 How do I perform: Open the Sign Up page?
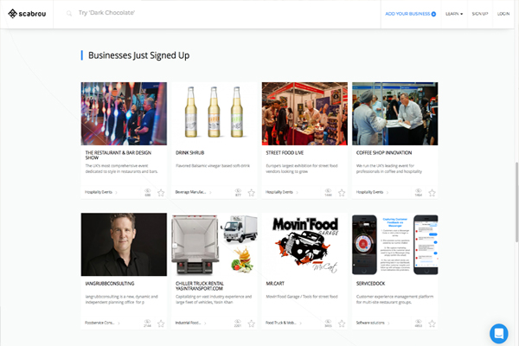click(x=480, y=14)
